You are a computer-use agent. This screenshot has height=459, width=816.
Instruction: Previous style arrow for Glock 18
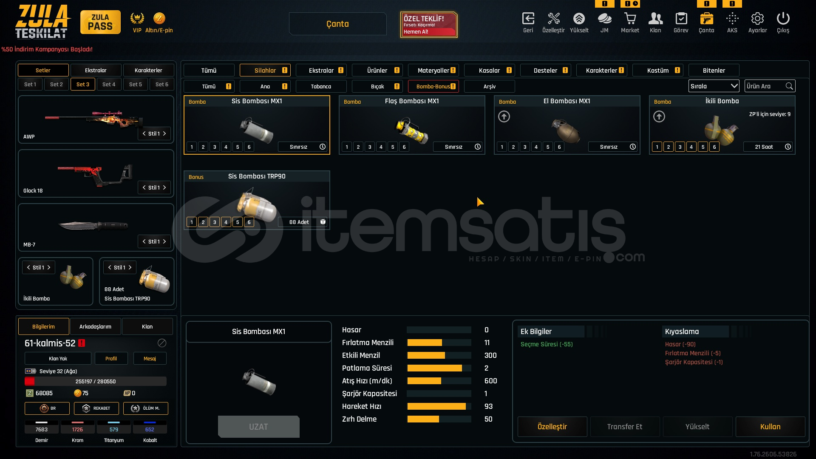(x=144, y=187)
